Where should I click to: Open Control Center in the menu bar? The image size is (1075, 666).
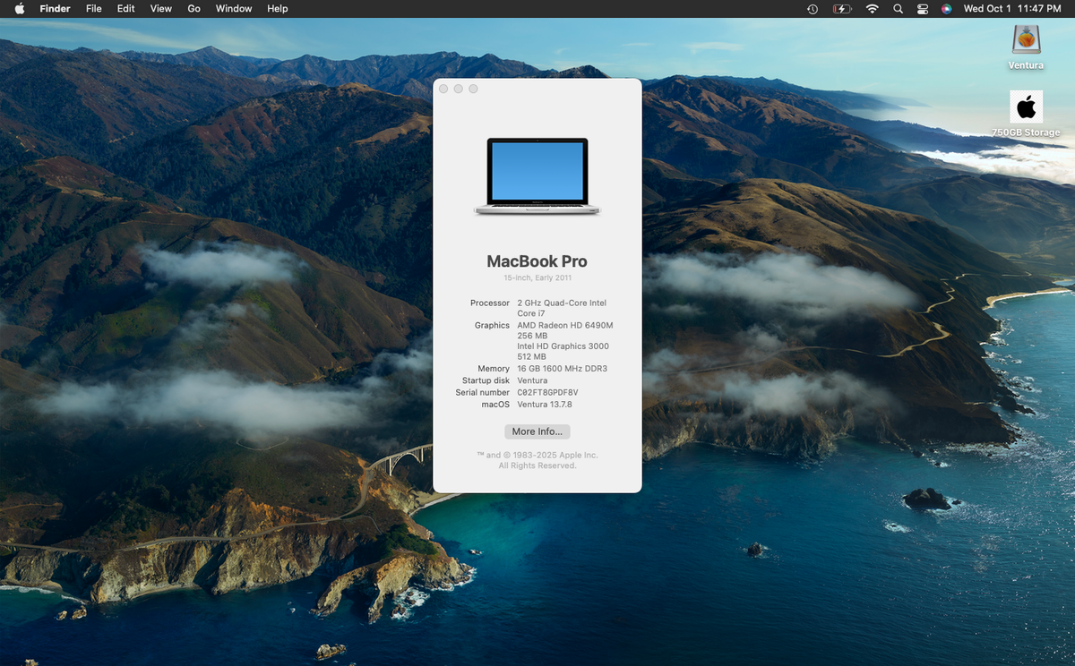923,9
